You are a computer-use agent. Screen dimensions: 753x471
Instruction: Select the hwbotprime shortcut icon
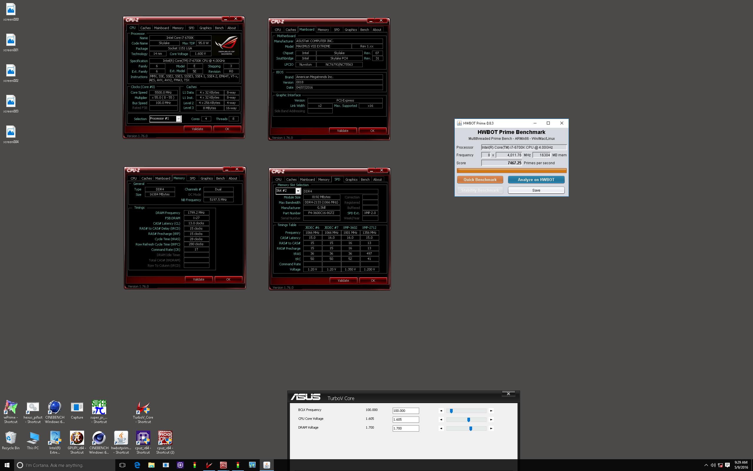[121, 442]
